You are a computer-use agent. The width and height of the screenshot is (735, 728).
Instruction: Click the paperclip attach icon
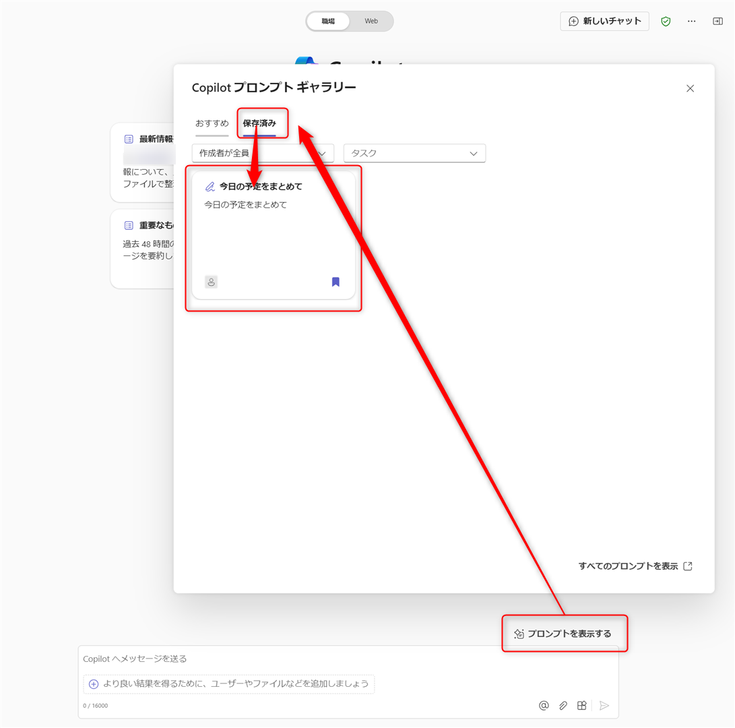[563, 706]
